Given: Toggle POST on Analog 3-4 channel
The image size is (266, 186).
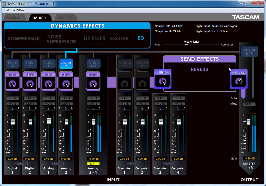Looking at the screenshot, I should 93,75.
